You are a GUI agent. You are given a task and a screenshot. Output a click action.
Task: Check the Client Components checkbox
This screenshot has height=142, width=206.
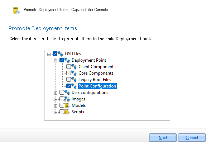click(x=68, y=67)
